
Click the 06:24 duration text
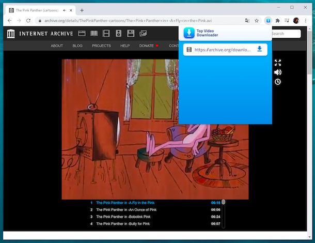click(x=215, y=217)
